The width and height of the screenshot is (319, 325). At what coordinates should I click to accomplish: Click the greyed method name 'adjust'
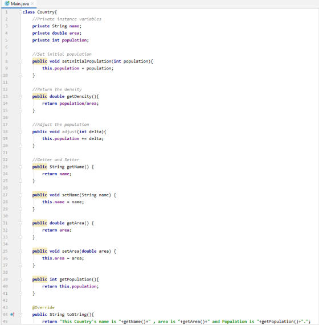[69, 131]
